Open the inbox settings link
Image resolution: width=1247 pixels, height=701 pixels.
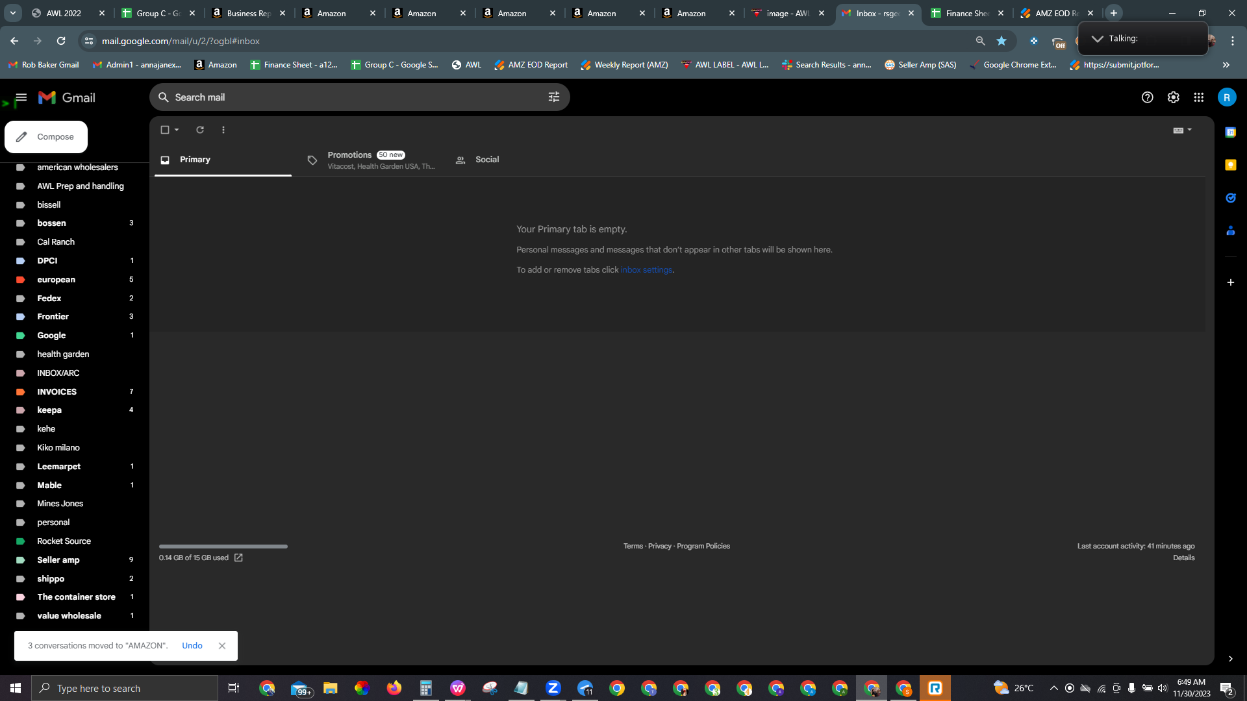pos(646,270)
